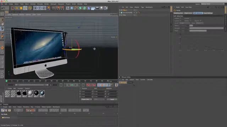
Task: Click the green Play Forwards button
Action: coord(72,85)
